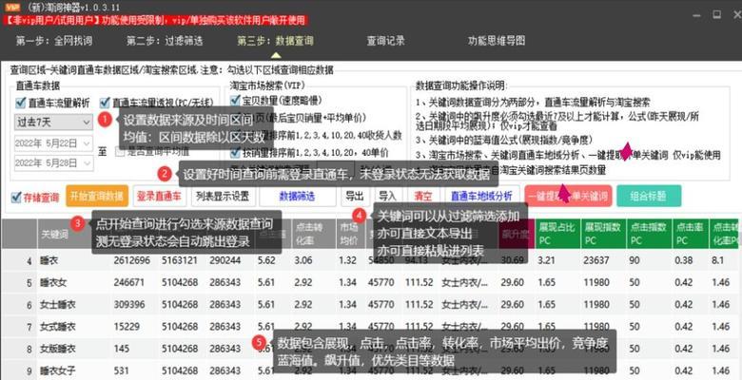Sort by 展现指数 PC column header
The image size is (742, 380).
coord(603,234)
